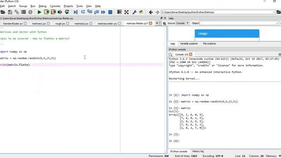
Task: Undock the editor pane
Action: [x=161, y=18]
